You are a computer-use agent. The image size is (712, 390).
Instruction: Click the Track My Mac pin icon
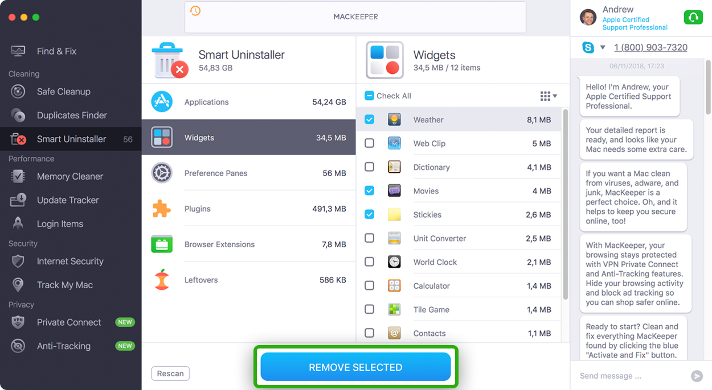point(18,285)
